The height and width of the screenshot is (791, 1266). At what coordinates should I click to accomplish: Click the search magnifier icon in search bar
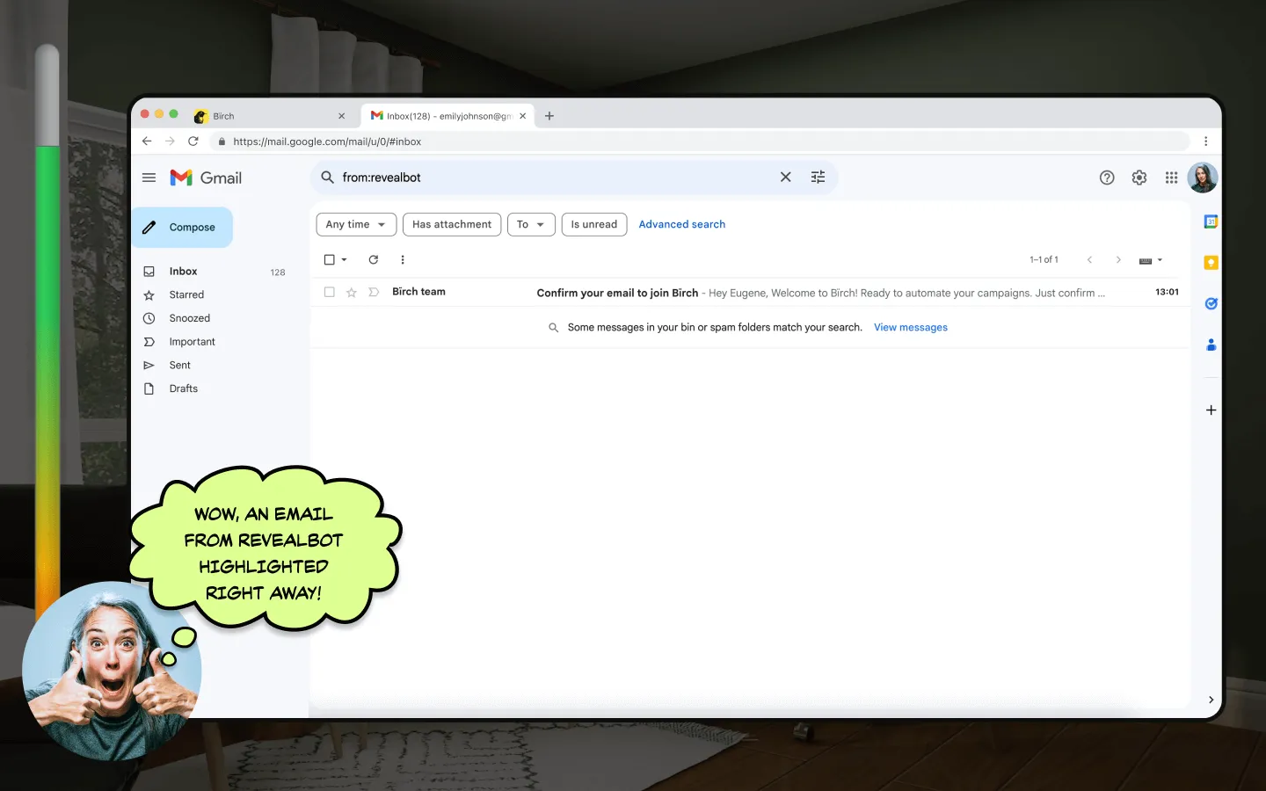327,178
